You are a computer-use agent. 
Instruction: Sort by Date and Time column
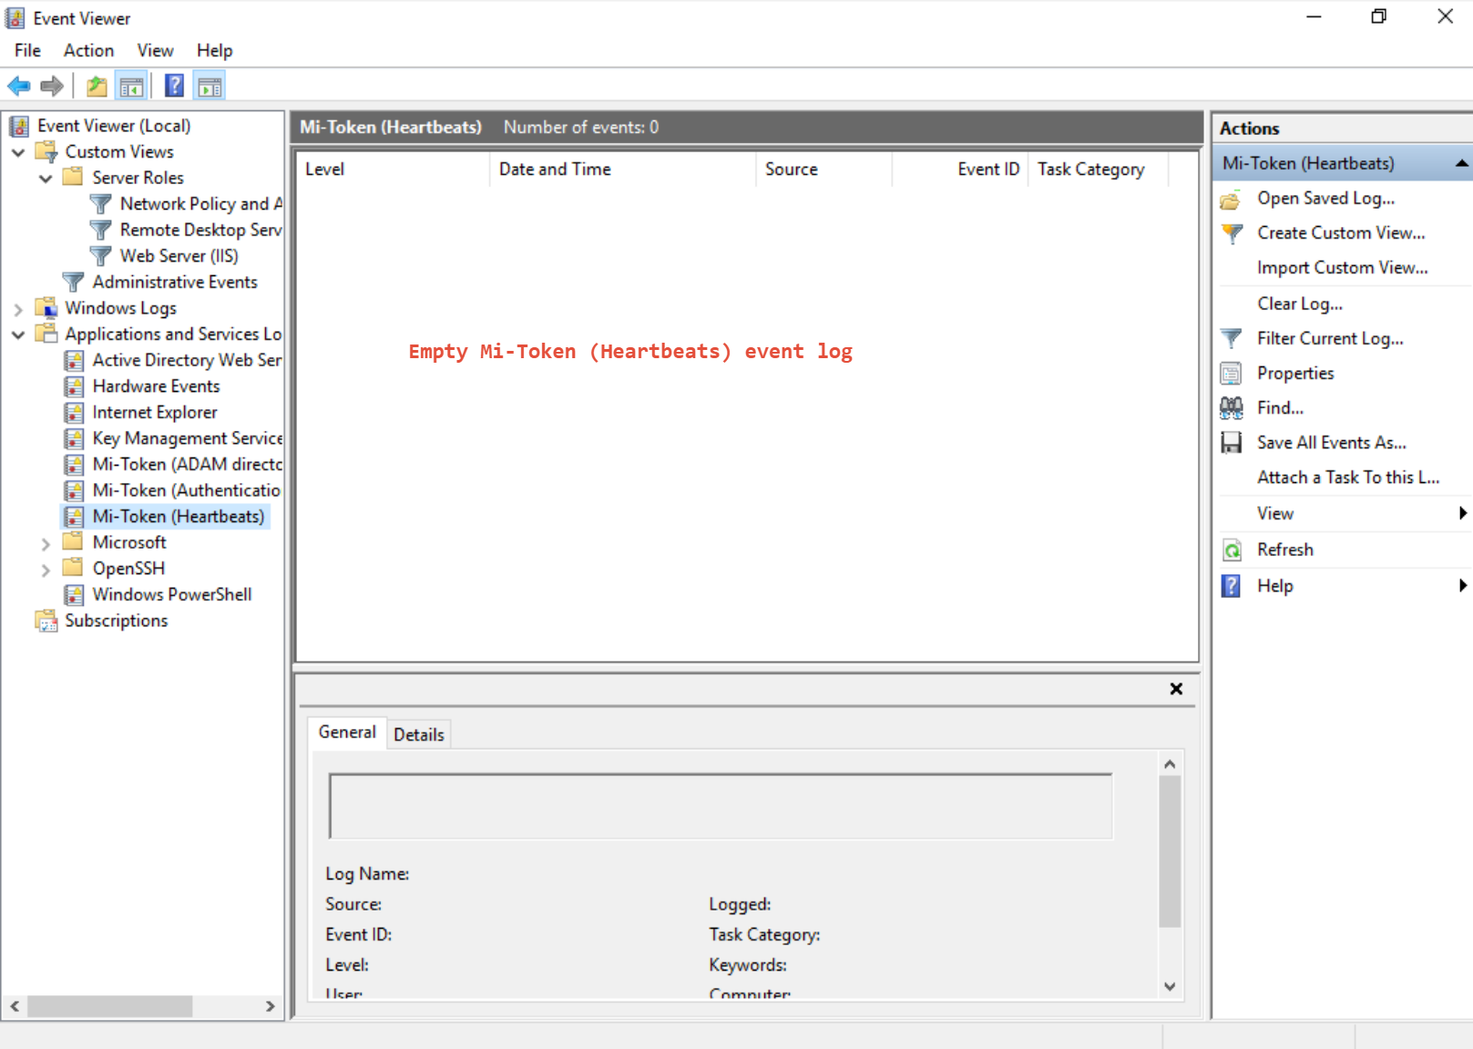pyautogui.click(x=623, y=170)
